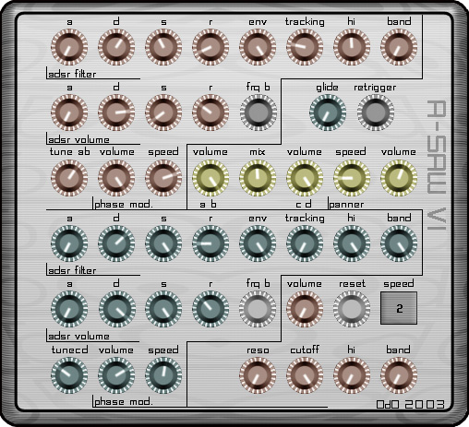Click the bottom brown 'band' knob beside hi

point(399,375)
